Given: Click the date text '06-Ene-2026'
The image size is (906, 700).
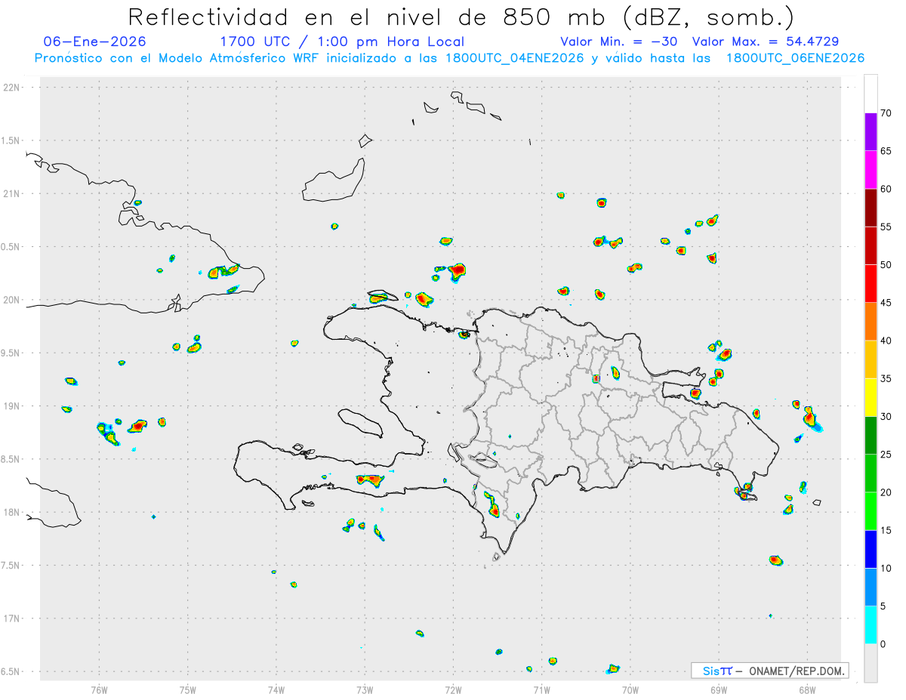Looking at the screenshot, I should (x=95, y=42).
